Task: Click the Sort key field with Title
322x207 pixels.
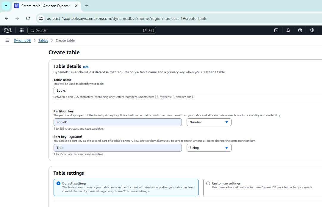Action: click(118, 148)
